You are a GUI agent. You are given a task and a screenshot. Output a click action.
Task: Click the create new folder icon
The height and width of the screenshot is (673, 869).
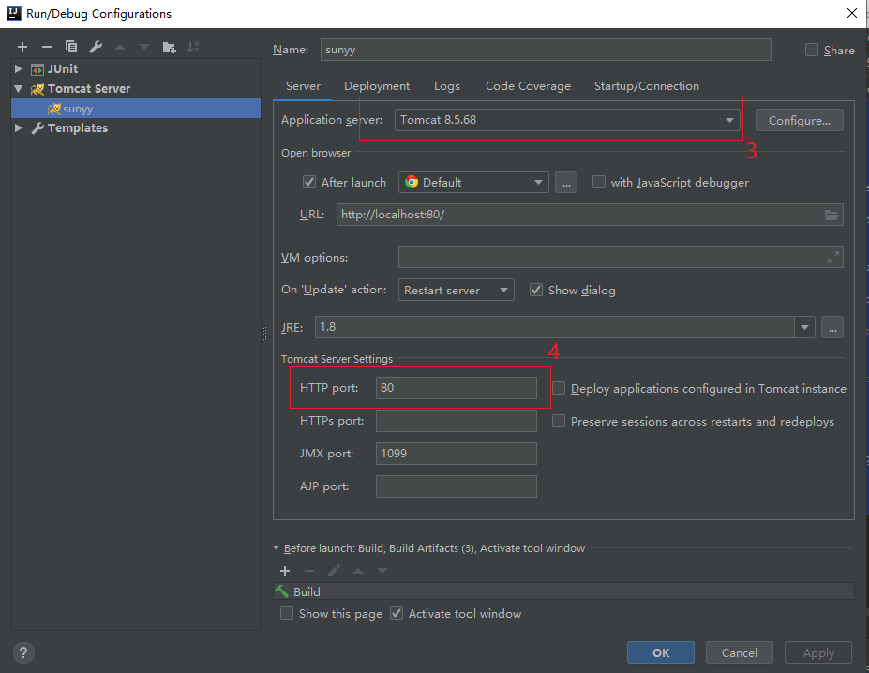coord(169,47)
